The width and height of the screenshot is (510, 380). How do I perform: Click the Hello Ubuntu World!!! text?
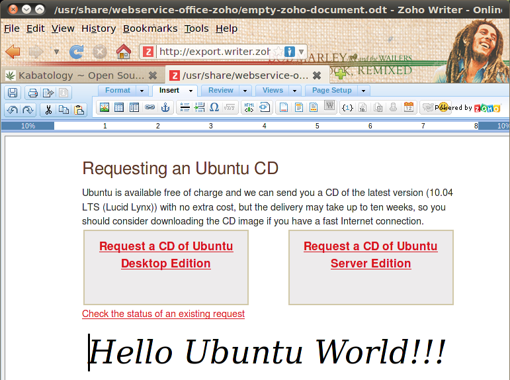pyautogui.click(x=267, y=352)
